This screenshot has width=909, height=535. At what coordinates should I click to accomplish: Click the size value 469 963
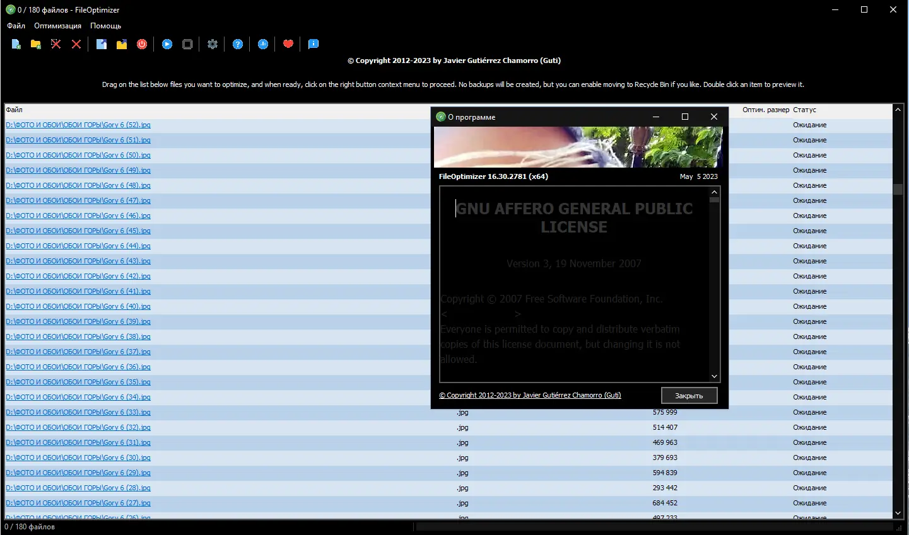pos(665,442)
